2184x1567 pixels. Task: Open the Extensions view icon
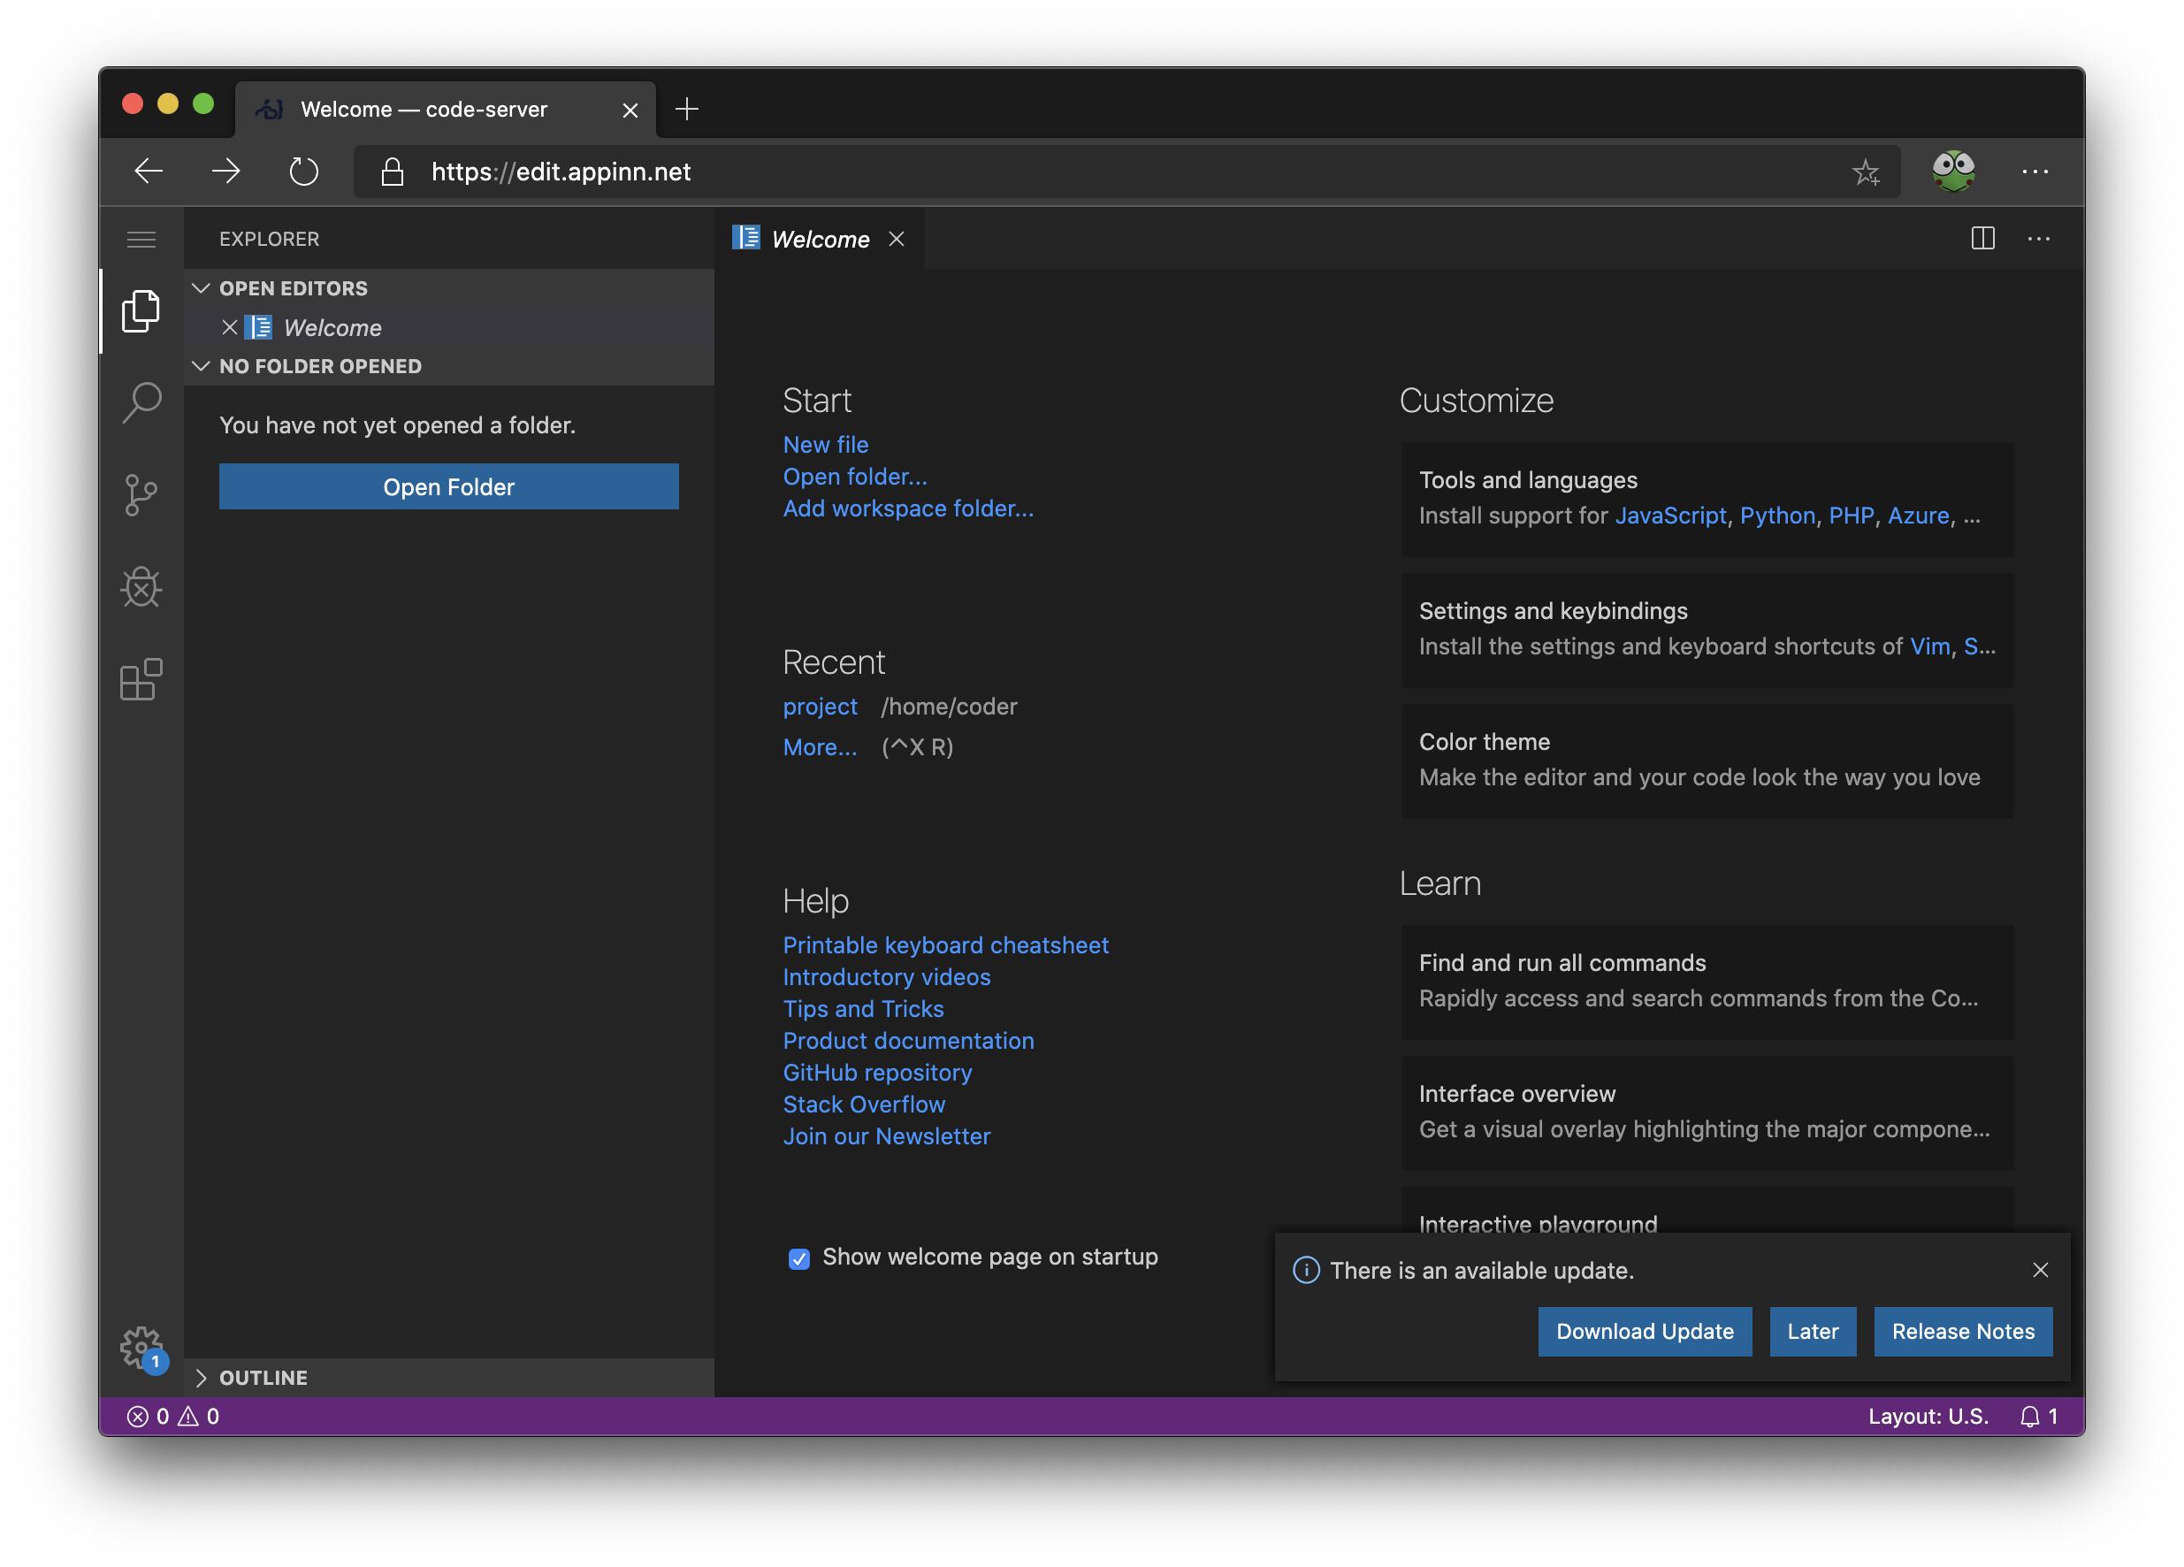[x=141, y=679]
